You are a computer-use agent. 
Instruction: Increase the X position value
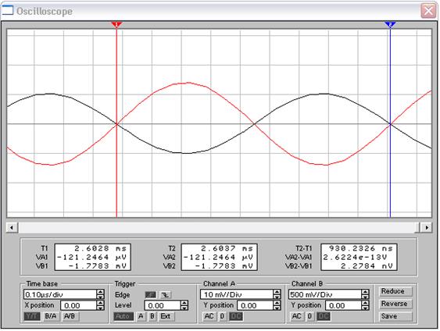tap(100, 303)
